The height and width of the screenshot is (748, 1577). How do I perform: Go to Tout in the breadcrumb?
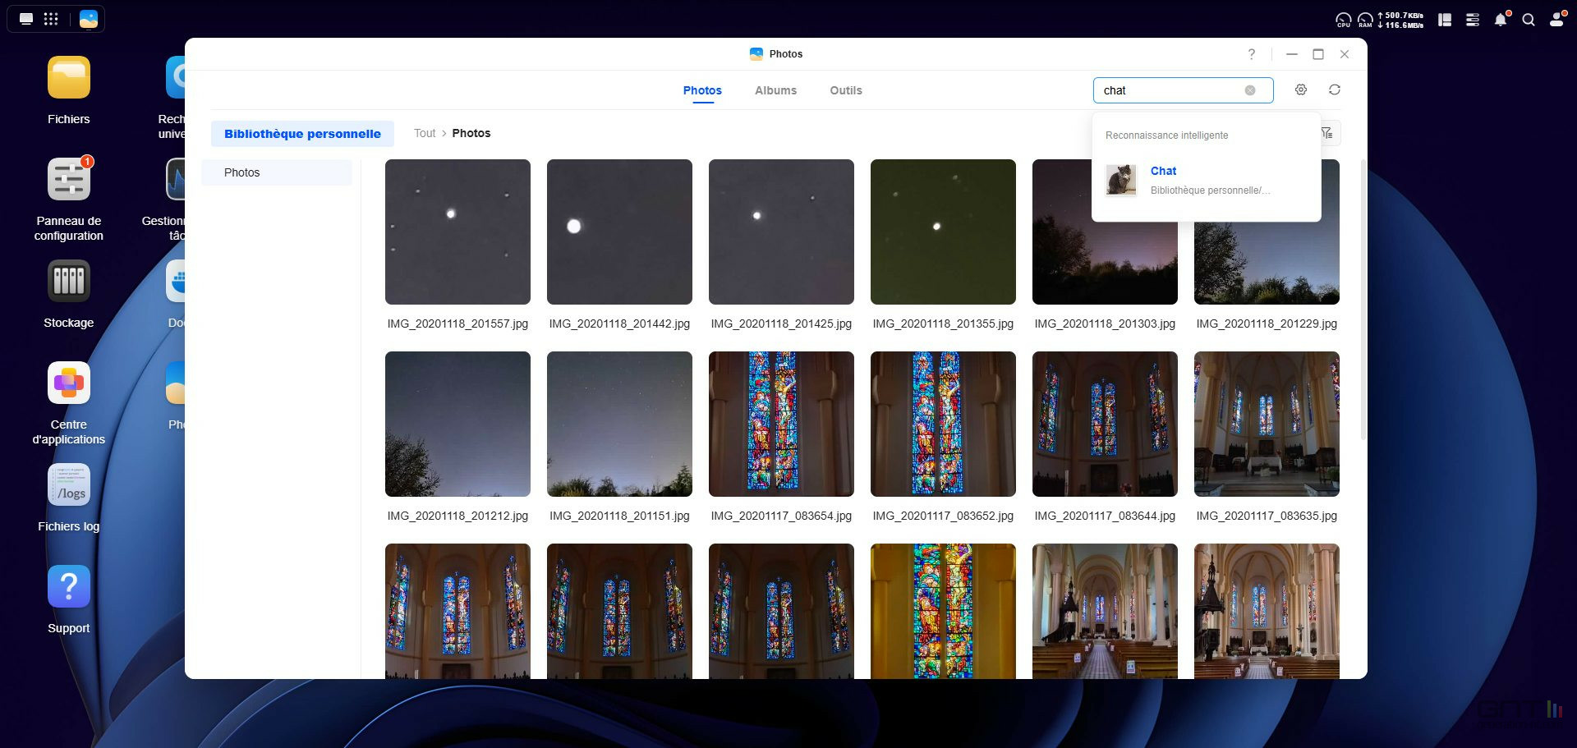tap(425, 133)
